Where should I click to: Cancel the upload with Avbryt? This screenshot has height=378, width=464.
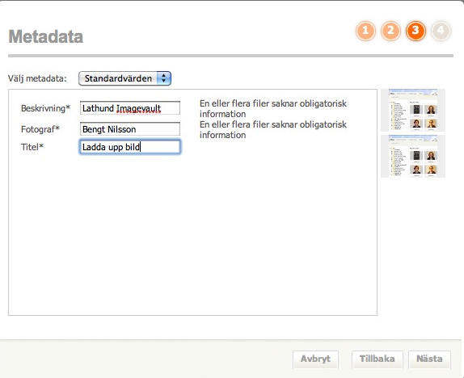click(315, 359)
